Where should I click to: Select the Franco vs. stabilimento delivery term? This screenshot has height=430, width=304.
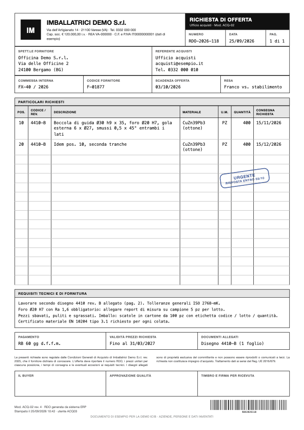[x=253, y=87]
